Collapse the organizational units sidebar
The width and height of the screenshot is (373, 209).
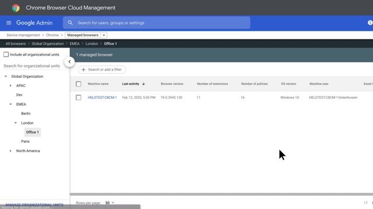tap(69, 62)
